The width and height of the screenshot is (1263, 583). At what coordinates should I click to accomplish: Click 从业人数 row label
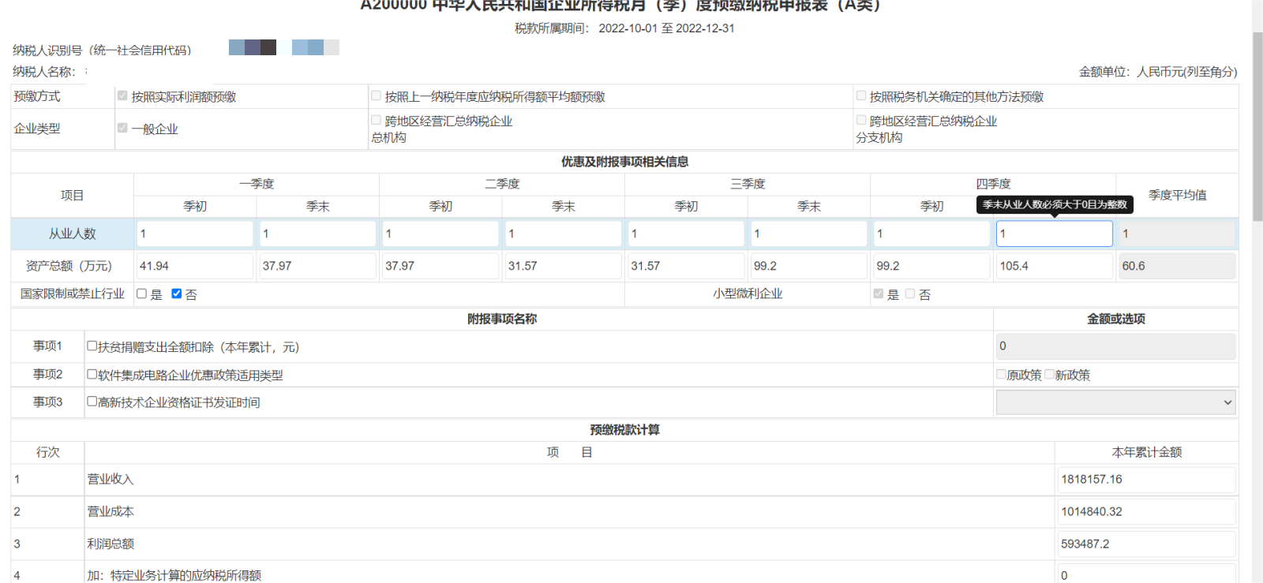click(x=72, y=234)
